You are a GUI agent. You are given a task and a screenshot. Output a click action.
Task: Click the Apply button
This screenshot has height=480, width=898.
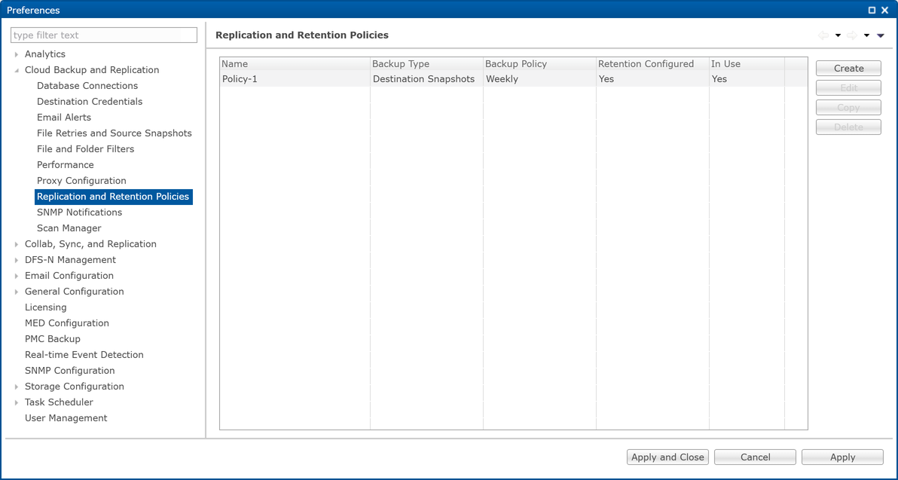842,457
